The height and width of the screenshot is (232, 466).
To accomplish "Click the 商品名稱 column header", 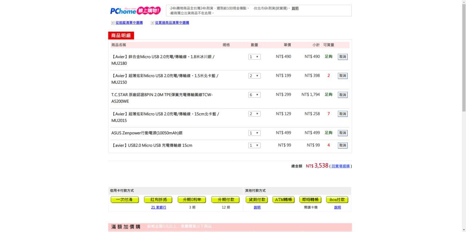I will click(x=119, y=45).
